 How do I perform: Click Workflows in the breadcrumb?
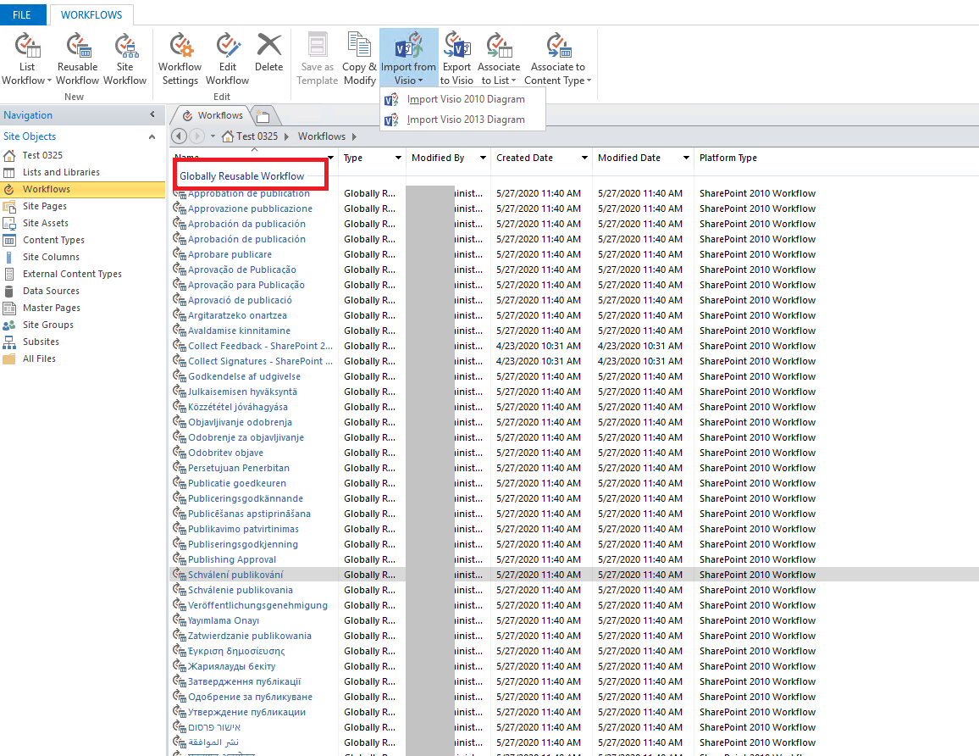(x=322, y=136)
